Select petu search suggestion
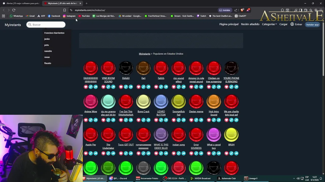325x182 pixels. [46, 45]
